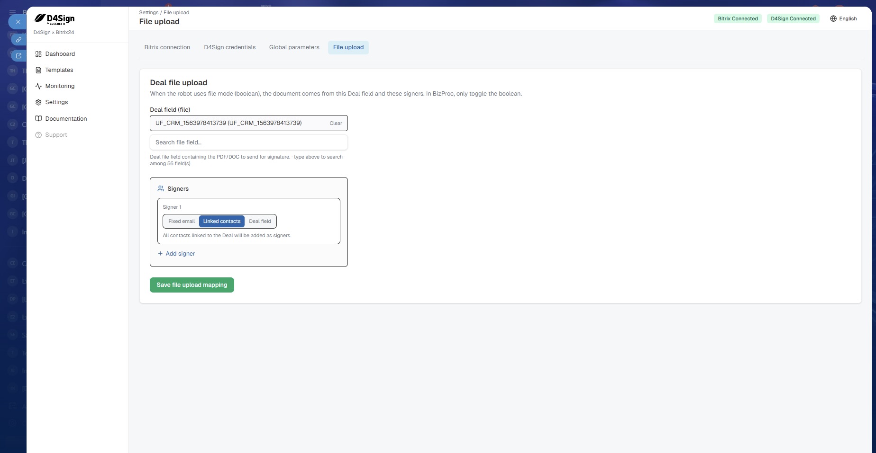The image size is (876, 453).
Task: Save file upload mapping
Action: click(192, 285)
